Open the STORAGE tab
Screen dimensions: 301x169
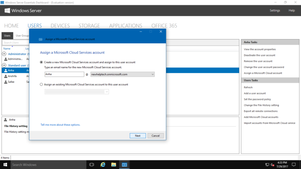coord(89,26)
